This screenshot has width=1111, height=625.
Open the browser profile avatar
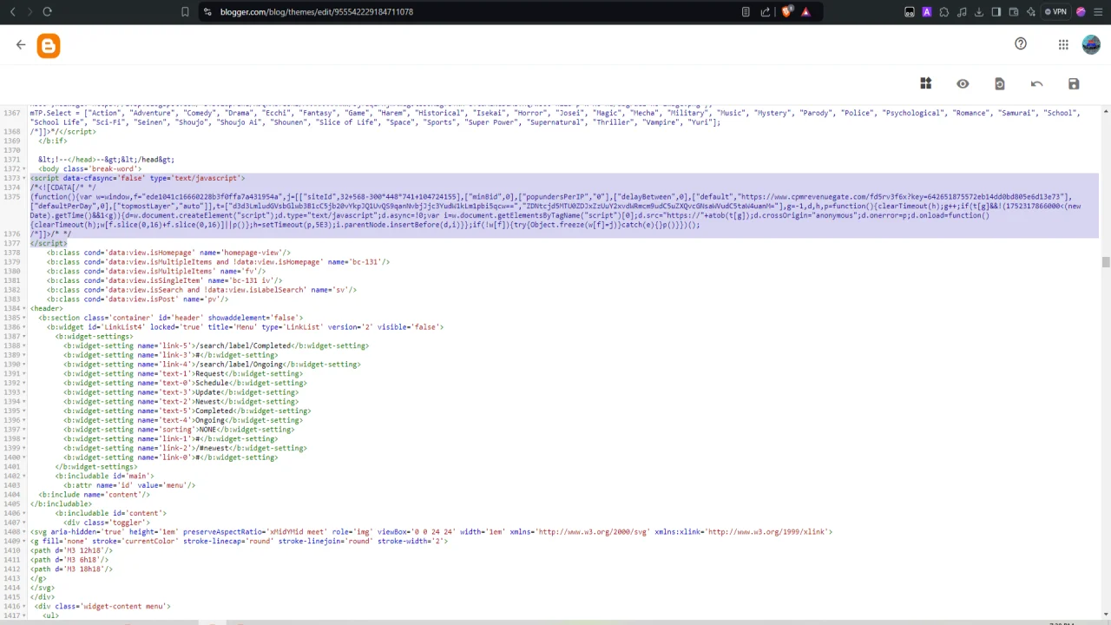point(1081,11)
